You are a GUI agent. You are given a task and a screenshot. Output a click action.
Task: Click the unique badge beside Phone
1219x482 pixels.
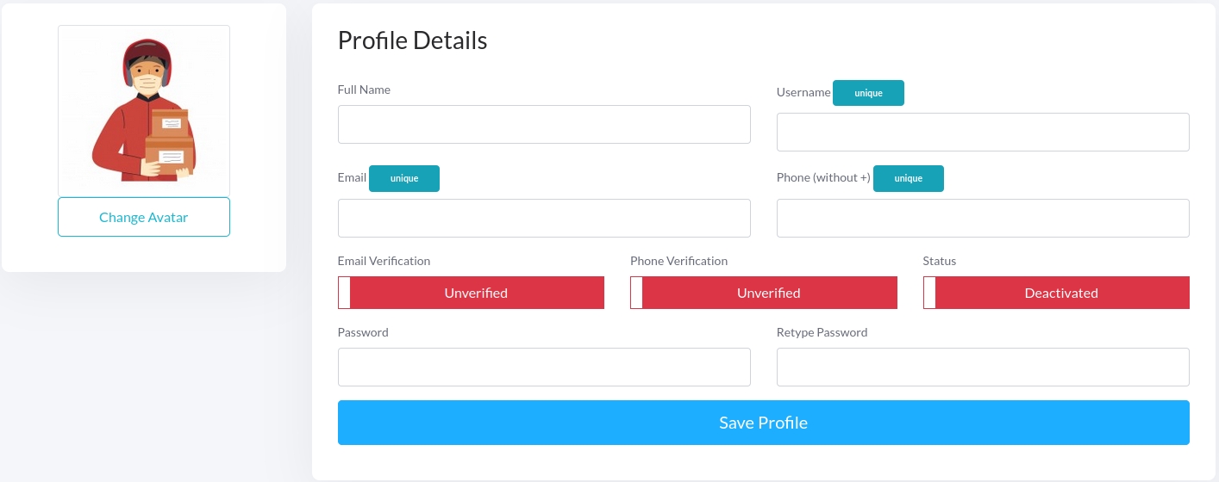(x=909, y=179)
